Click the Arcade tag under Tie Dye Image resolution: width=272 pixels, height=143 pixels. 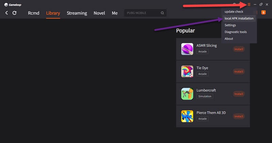pyautogui.click(x=202, y=74)
